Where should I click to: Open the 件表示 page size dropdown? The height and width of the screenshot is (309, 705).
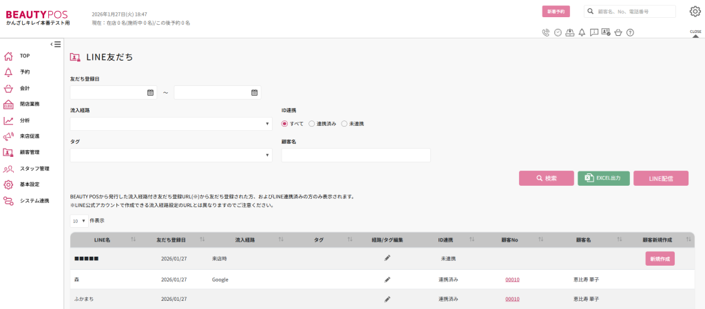coord(78,221)
